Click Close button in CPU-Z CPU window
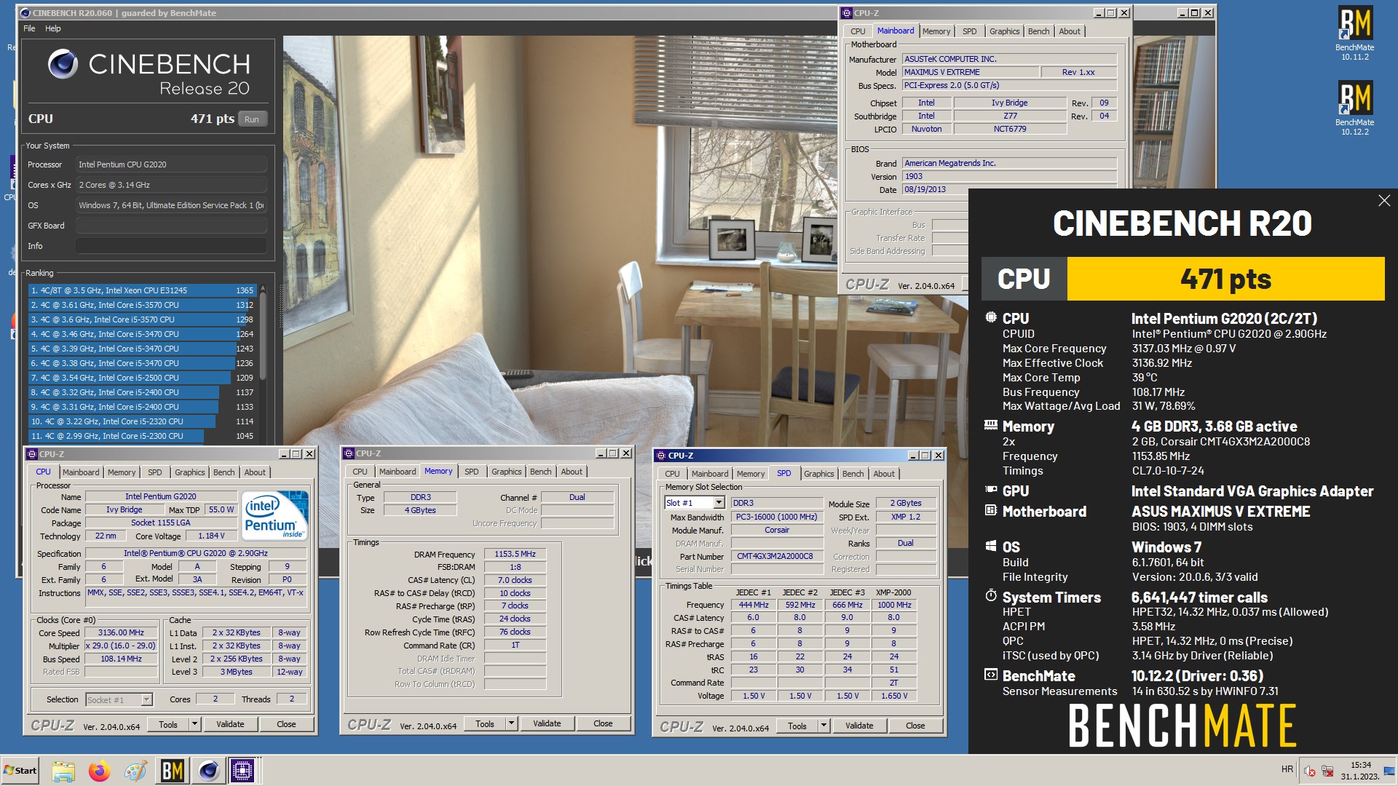 (286, 724)
